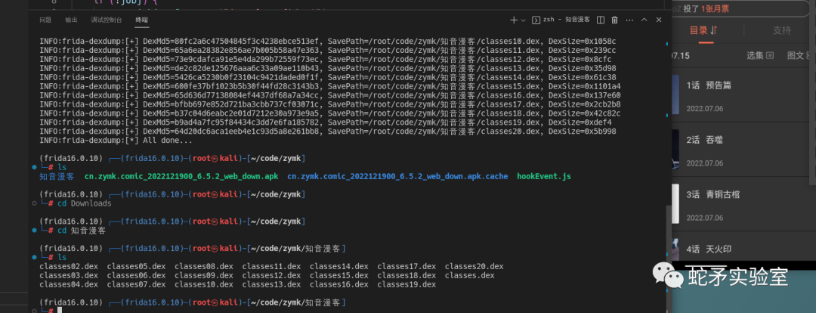Viewport: 816px width, 313px height.
Task: Create a new terminal with the plus icon
Action: (x=514, y=20)
